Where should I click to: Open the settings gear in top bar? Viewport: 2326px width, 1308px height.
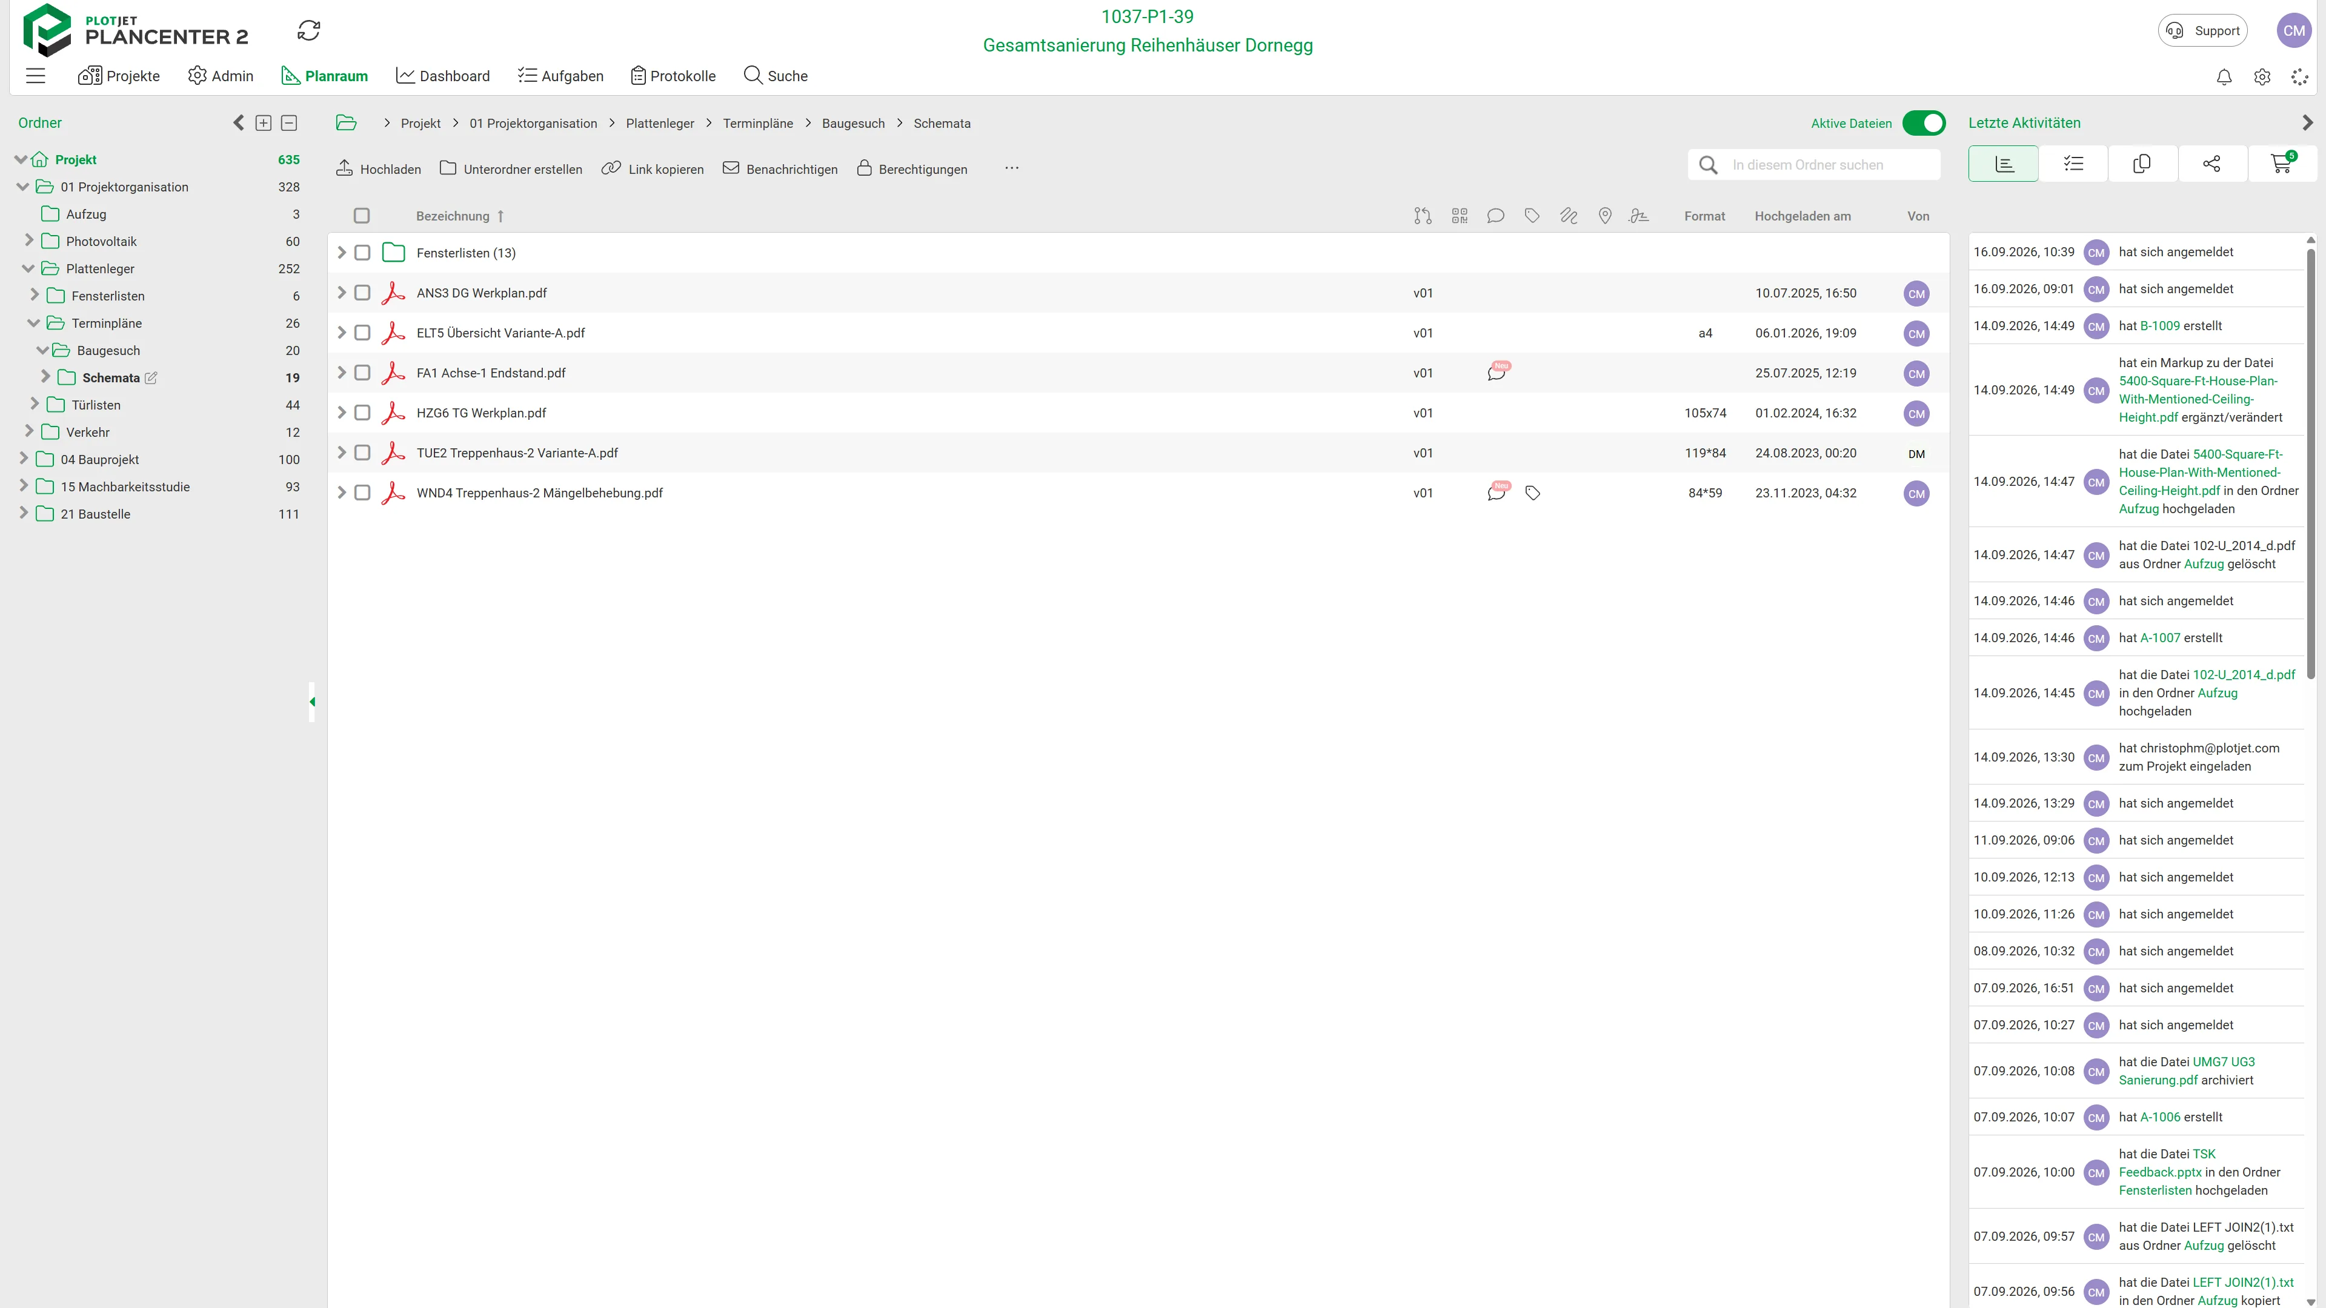point(2262,77)
